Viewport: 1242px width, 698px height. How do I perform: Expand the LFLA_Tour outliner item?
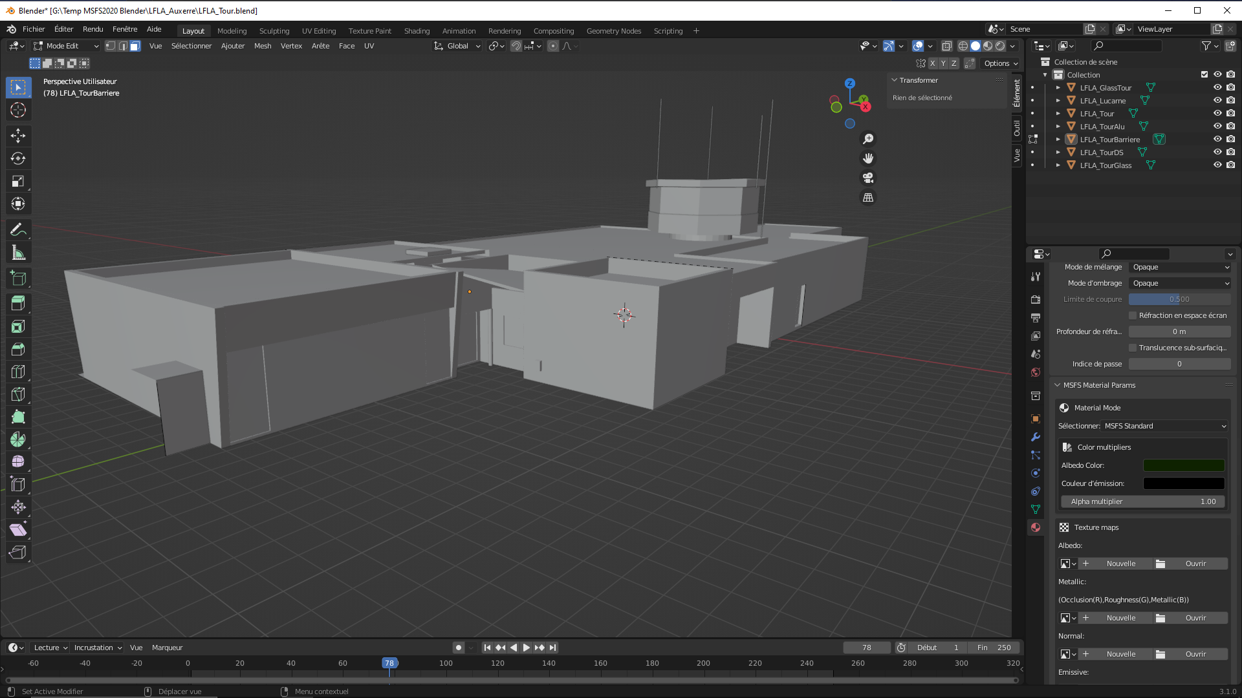(x=1058, y=114)
